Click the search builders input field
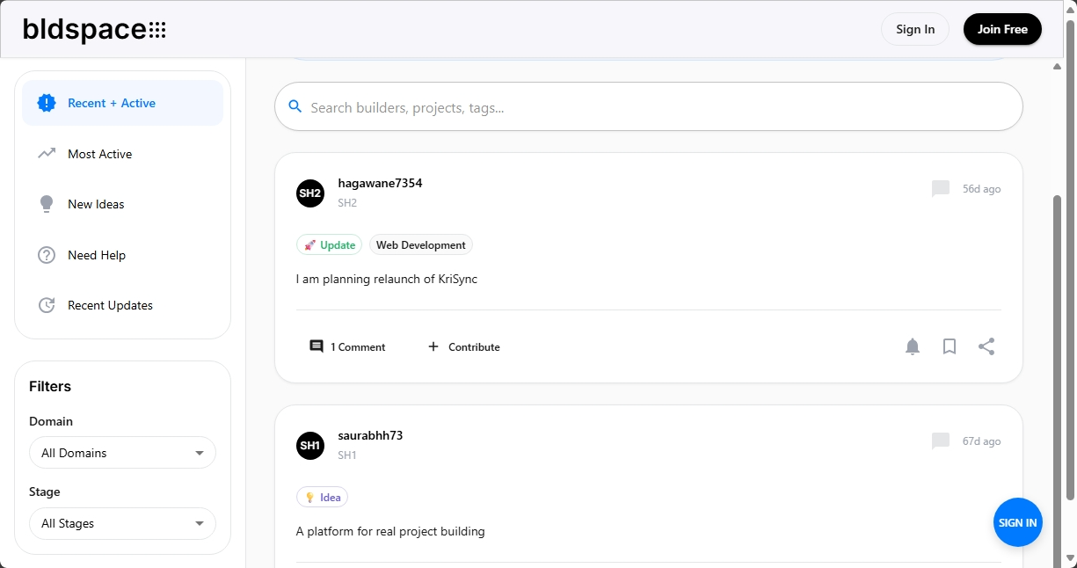The height and width of the screenshot is (568, 1077). [x=648, y=106]
